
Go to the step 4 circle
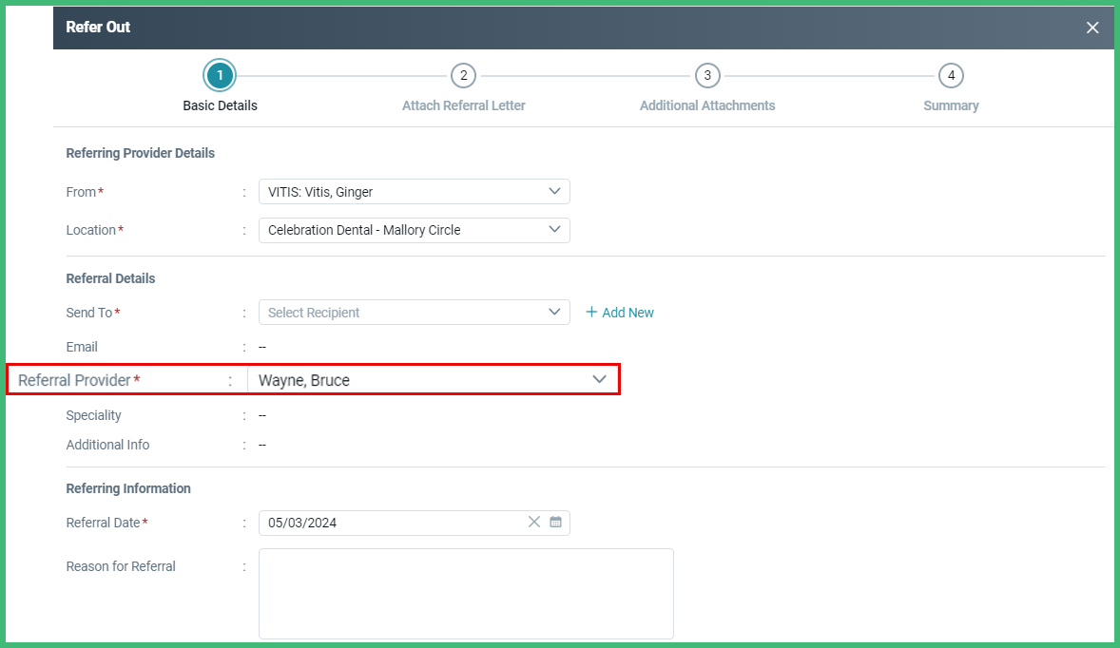(951, 75)
